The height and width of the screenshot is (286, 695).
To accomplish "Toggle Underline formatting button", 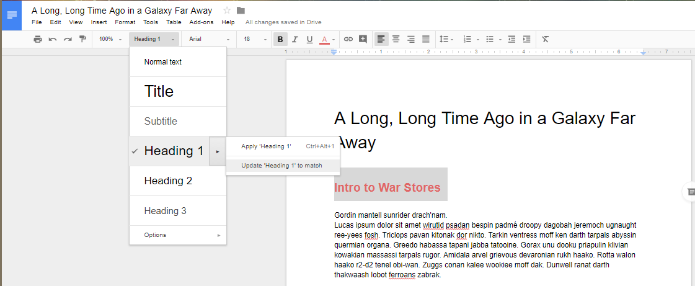I will tap(309, 39).
